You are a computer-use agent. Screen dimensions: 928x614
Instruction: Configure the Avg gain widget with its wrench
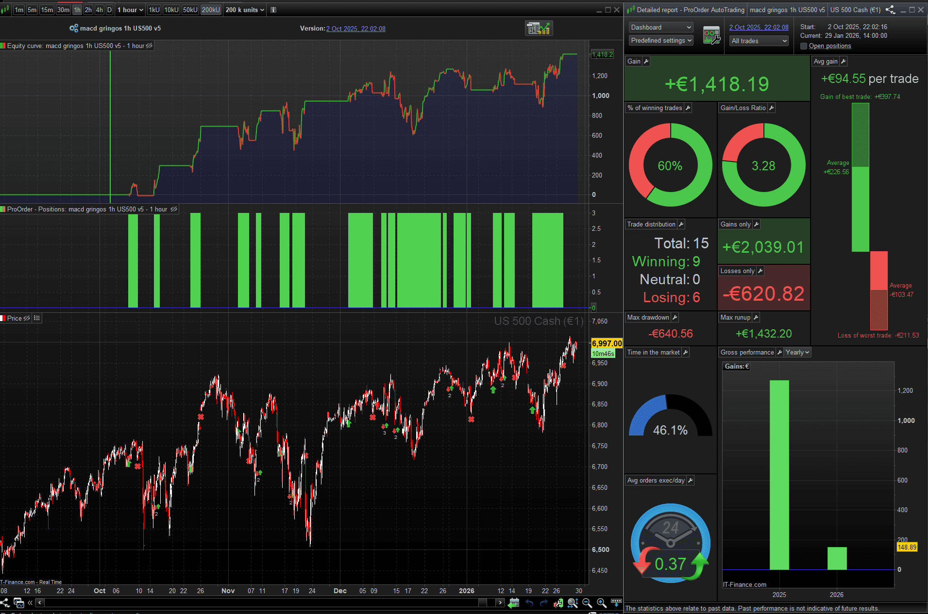(844, 62)
